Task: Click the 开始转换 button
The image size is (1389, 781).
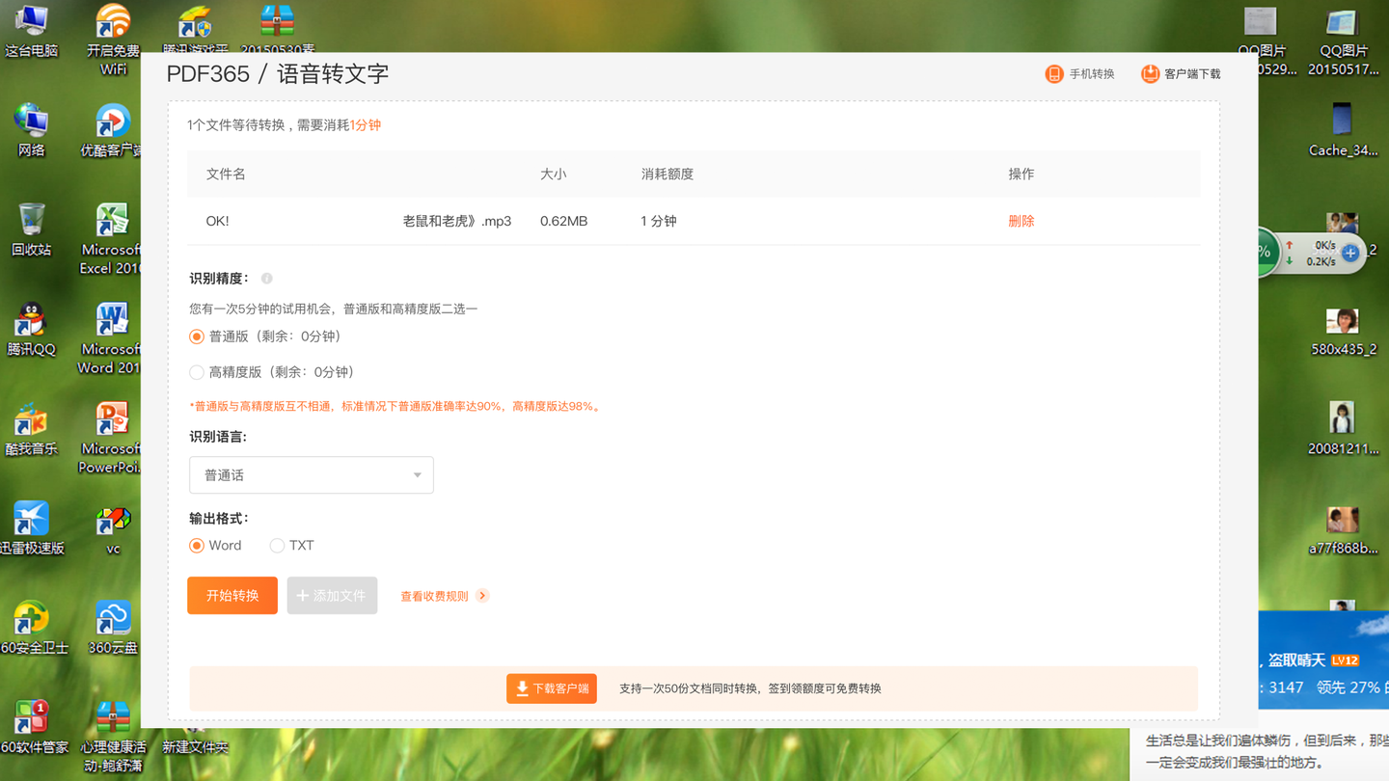Action: coord(232,596)
